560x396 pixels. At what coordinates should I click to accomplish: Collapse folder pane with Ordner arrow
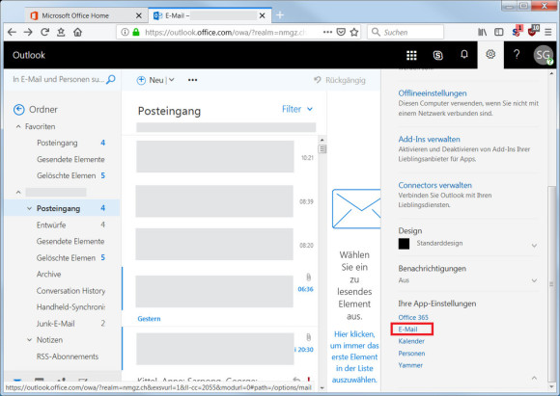click(19, 110)
